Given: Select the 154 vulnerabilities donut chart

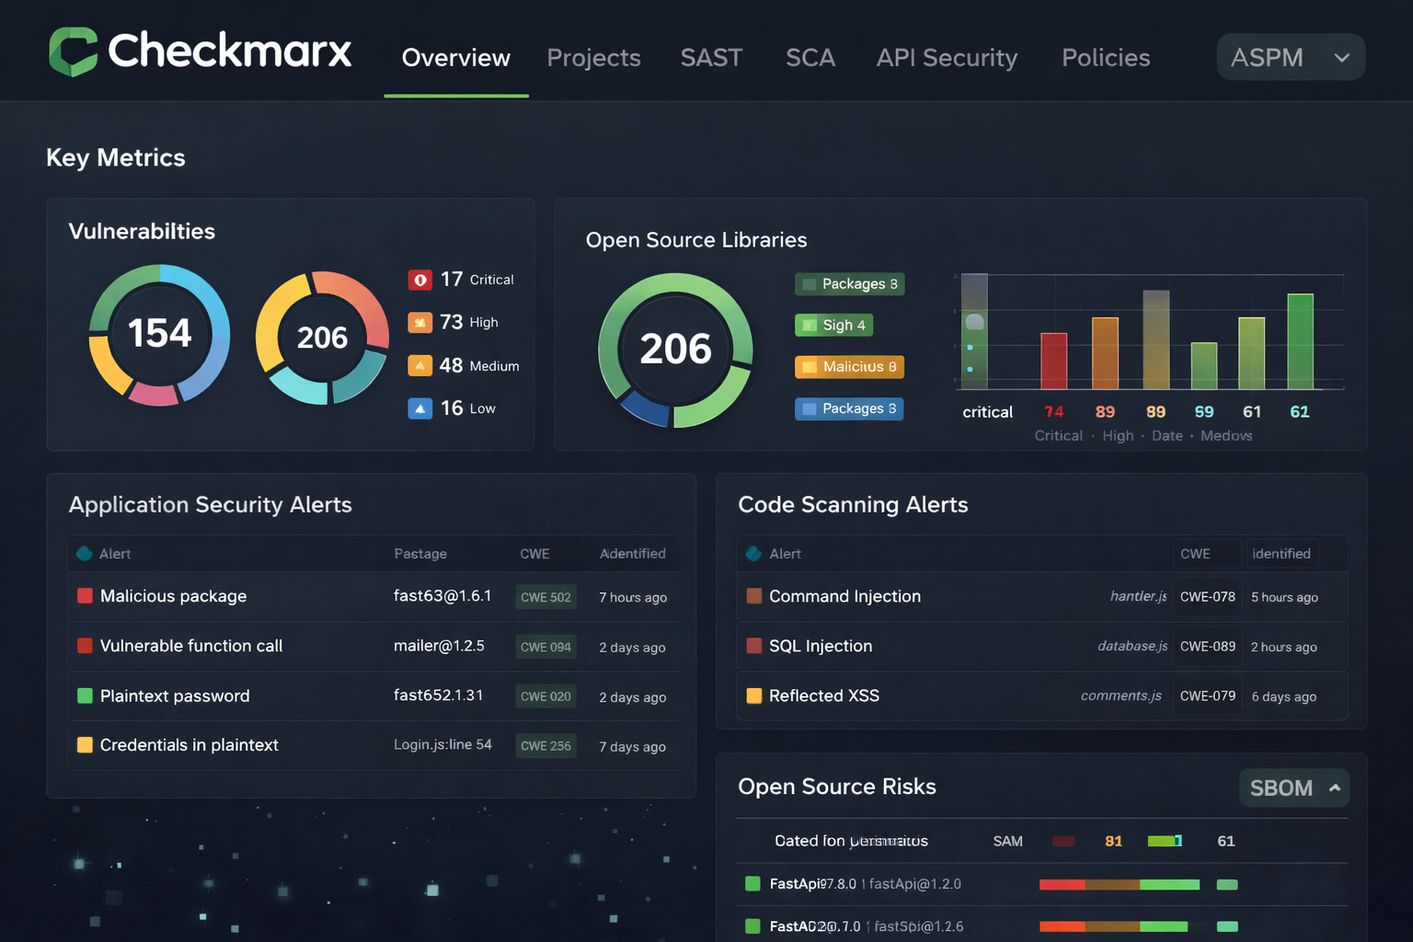Looking at the screenshot, I should pos(159,335).
